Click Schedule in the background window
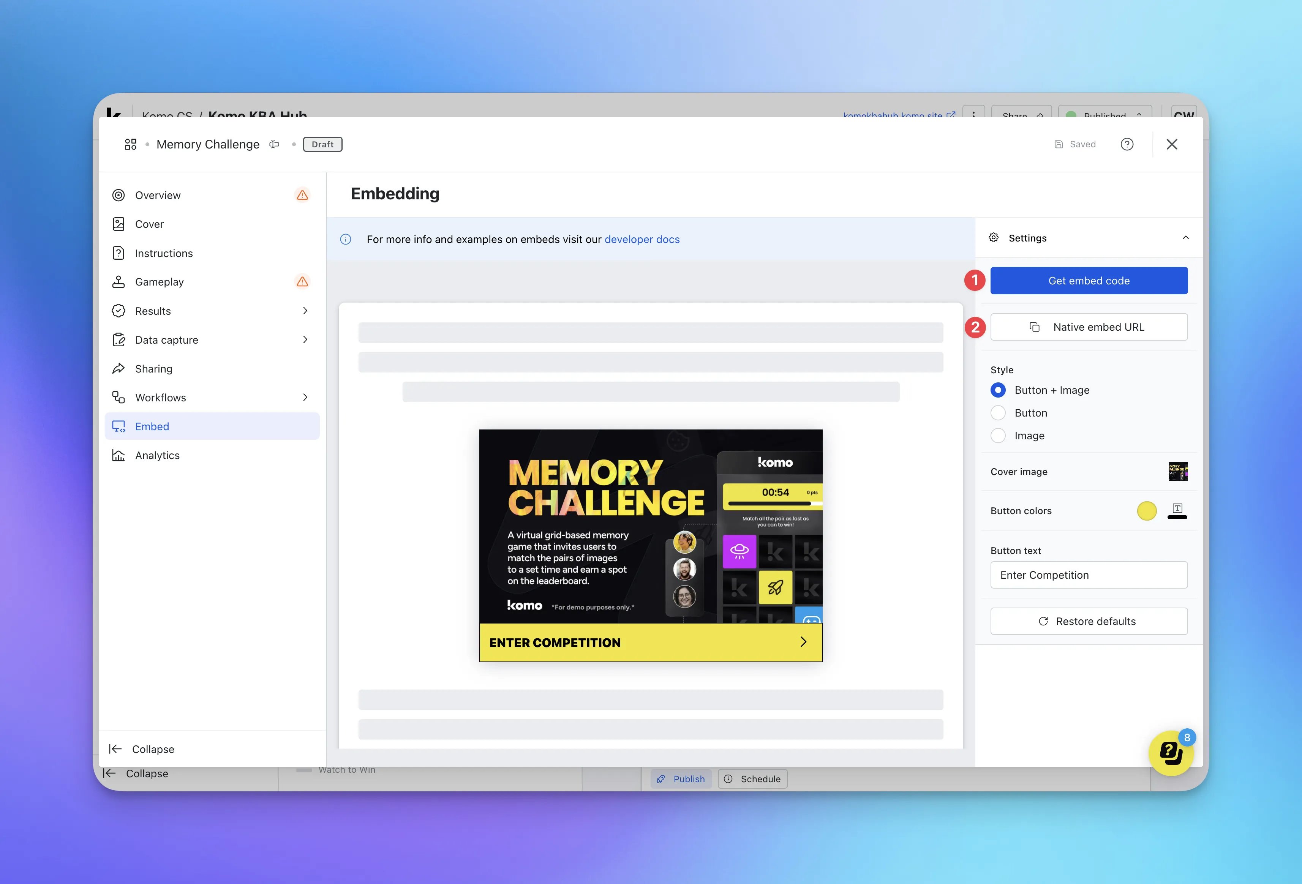Screen dimensions: 1302x884 point(752,779)
